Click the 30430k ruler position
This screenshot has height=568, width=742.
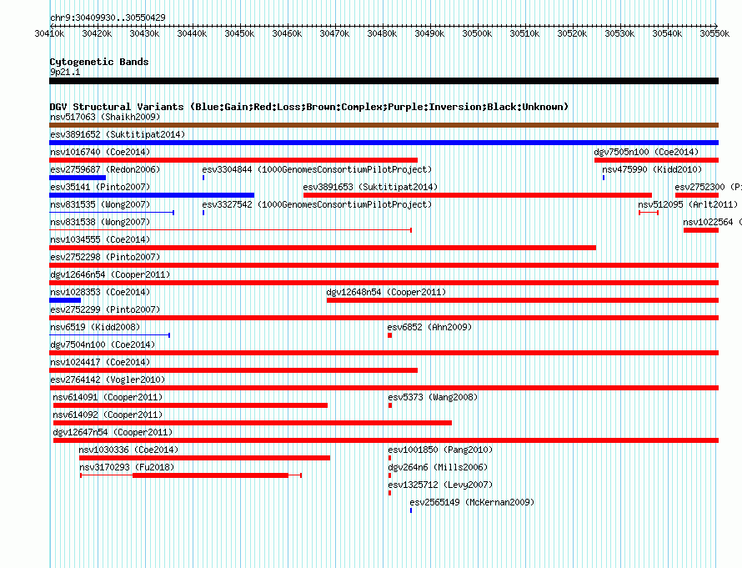144,33
